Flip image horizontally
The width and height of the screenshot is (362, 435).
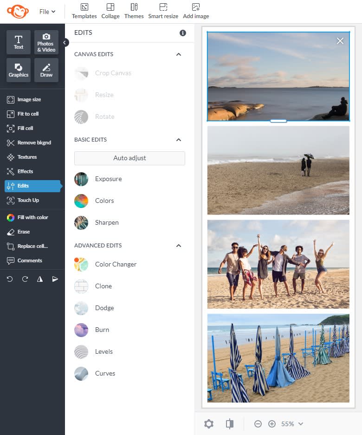(40, 279)
